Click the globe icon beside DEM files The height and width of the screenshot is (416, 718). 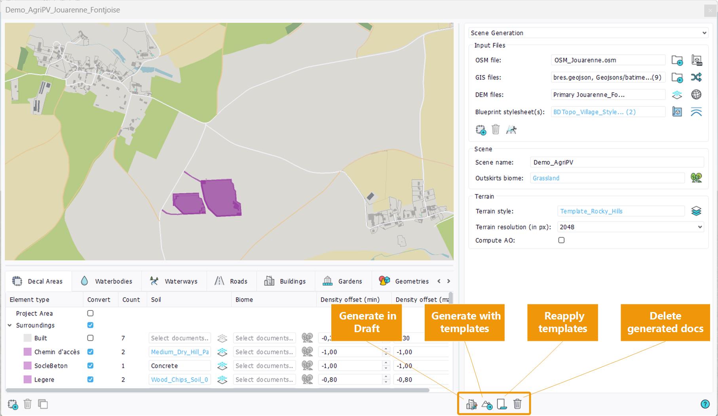coord(696,95)
